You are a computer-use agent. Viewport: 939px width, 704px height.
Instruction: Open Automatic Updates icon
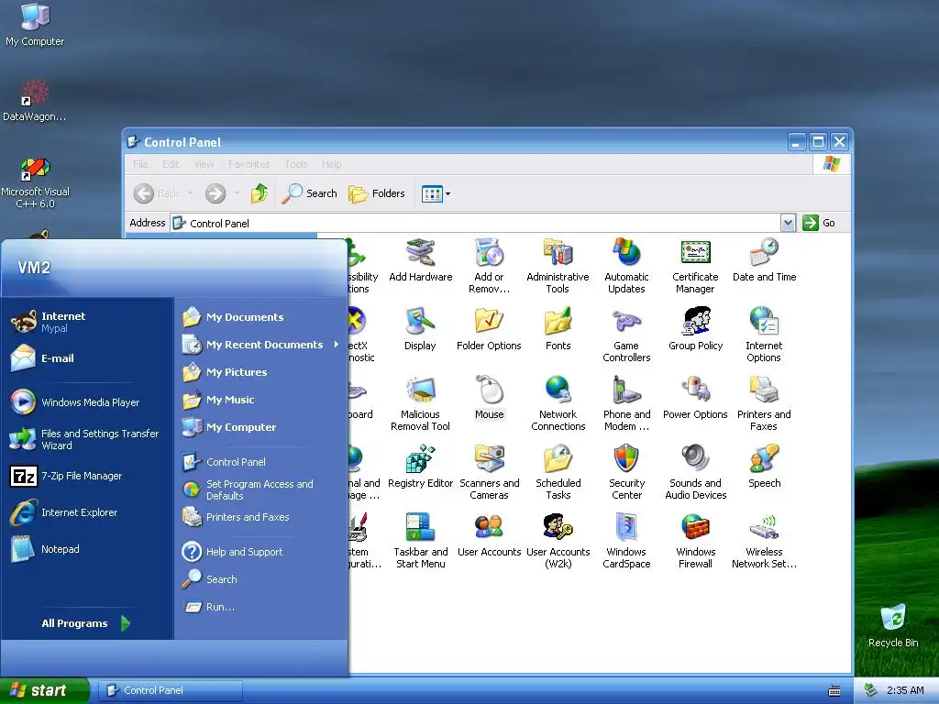pyautogui.click(x=626, y=267)
